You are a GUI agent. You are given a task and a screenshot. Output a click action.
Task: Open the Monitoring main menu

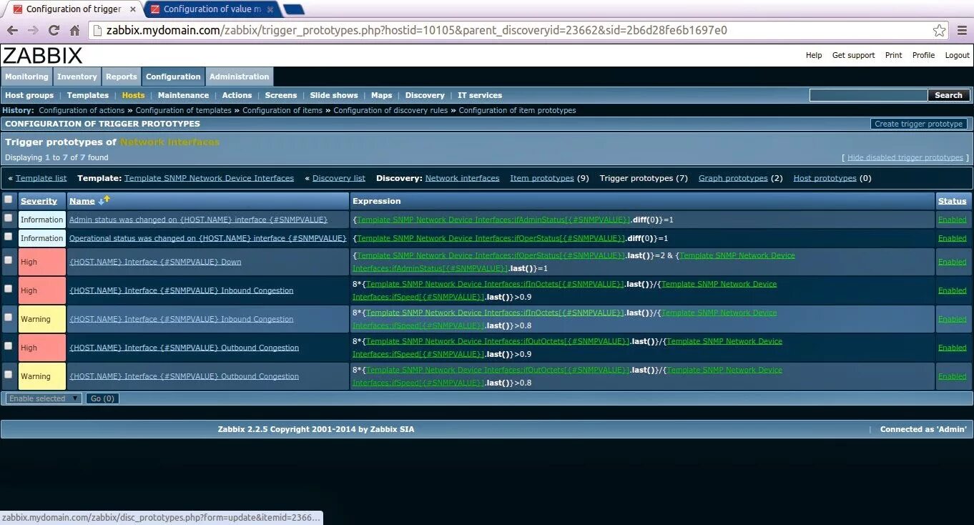(x=26, y=77)
